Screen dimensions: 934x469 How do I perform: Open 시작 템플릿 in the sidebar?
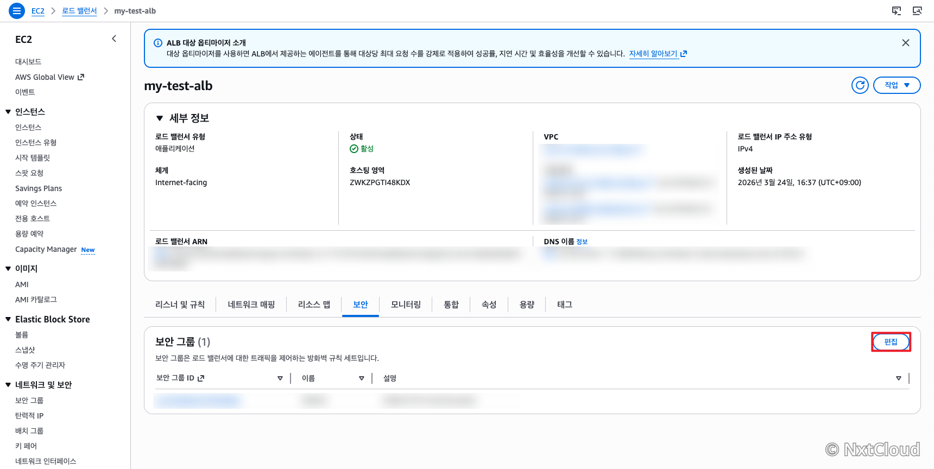tap(33, 158)
